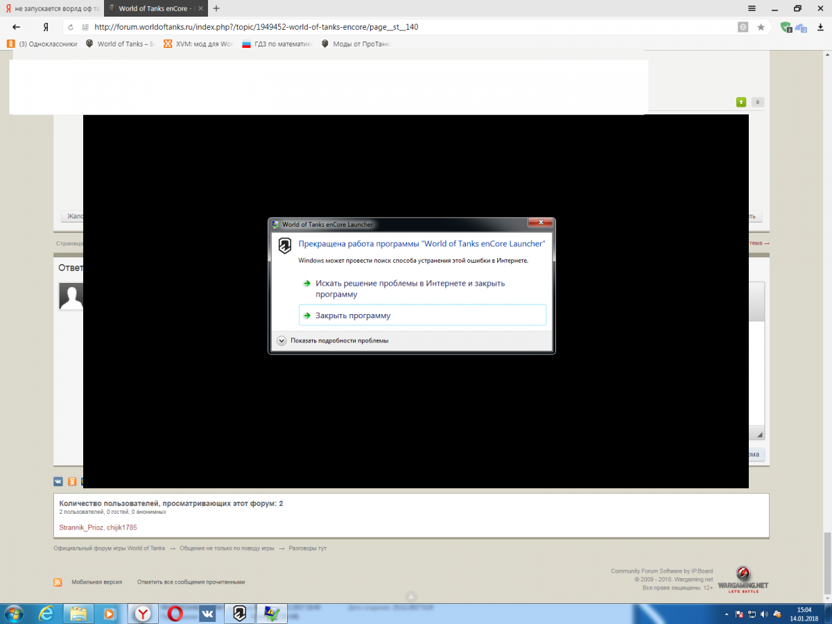Viewport: 832px width, 624px height.
Task: Open the 'Мобильная версия' link
Action: point(97,582)
